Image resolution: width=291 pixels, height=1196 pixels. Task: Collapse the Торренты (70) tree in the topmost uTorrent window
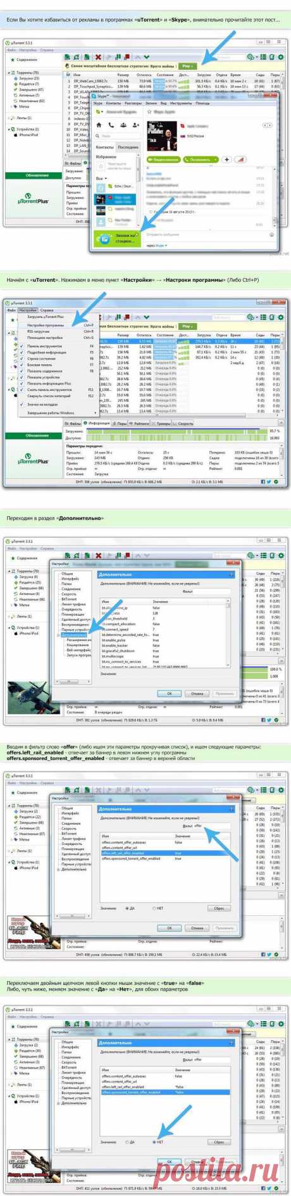tap(9, 73)
